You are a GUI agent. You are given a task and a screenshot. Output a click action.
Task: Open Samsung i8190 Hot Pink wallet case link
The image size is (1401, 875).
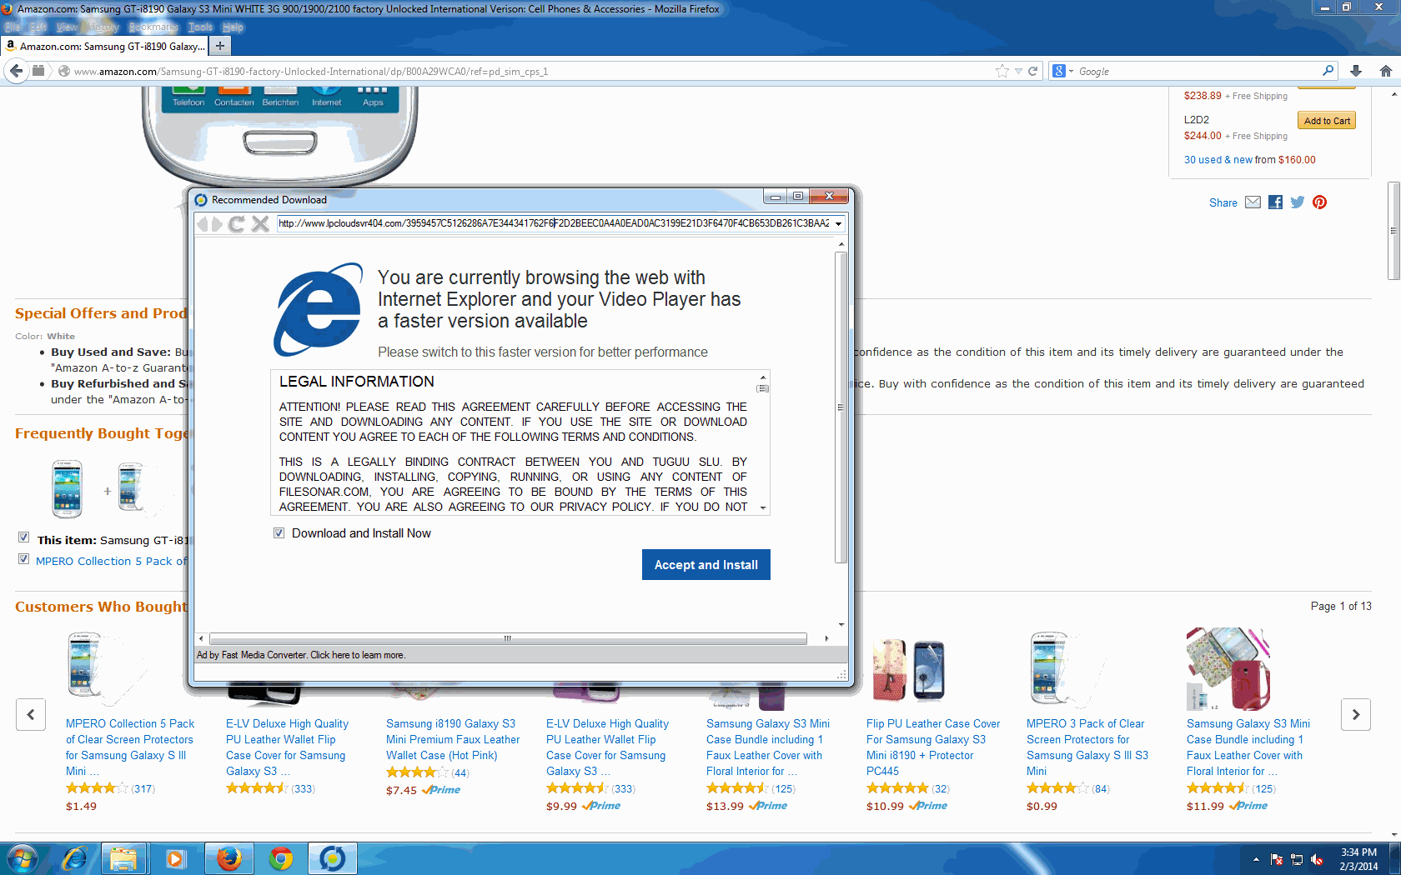[x=453, y=740]
